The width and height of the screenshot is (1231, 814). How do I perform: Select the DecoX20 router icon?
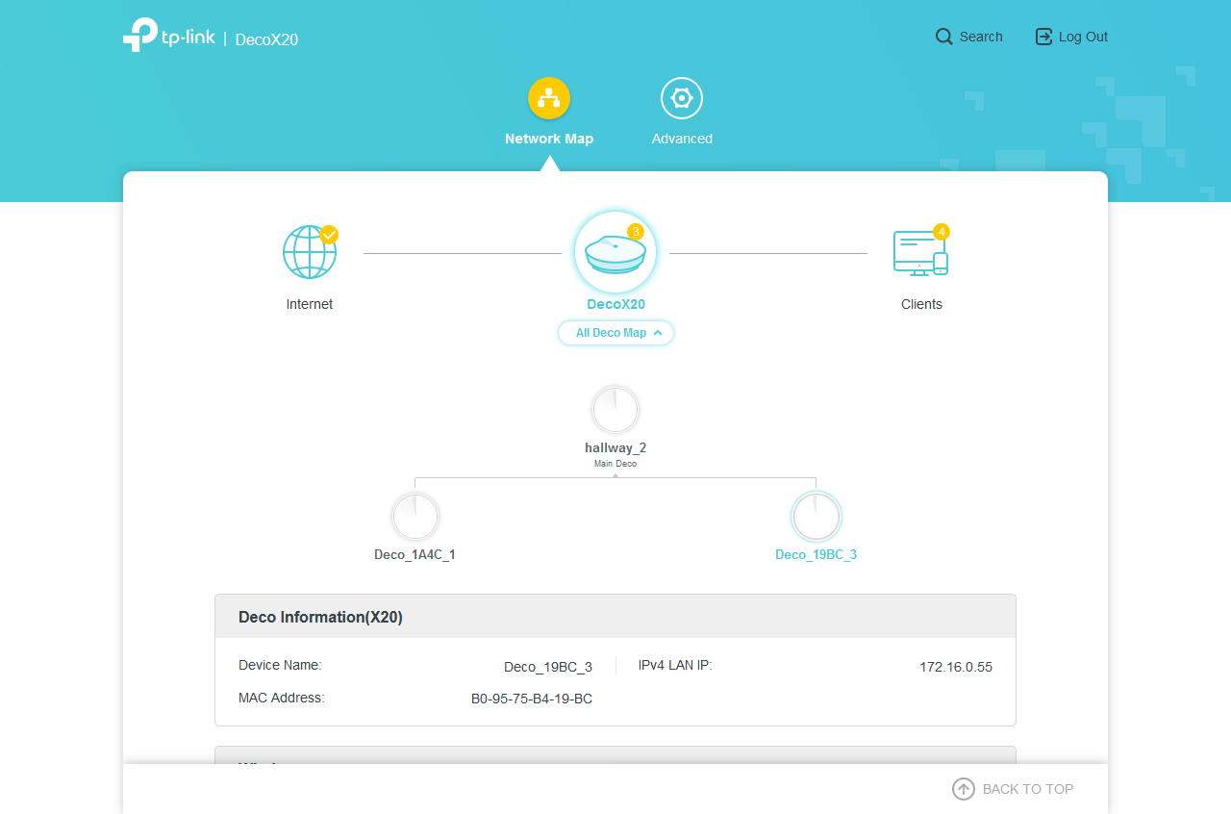(615, 252)
